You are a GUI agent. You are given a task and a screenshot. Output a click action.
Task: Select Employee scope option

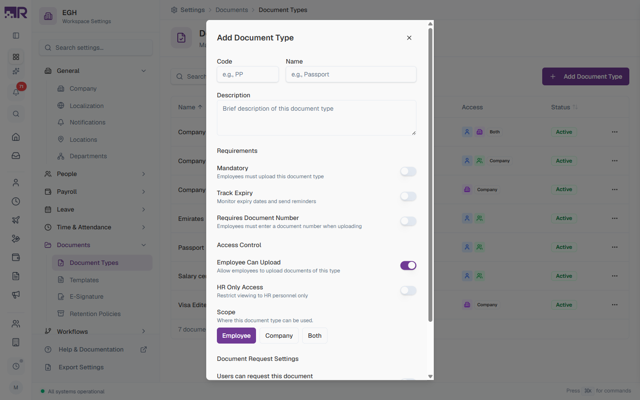coord(236,336)
